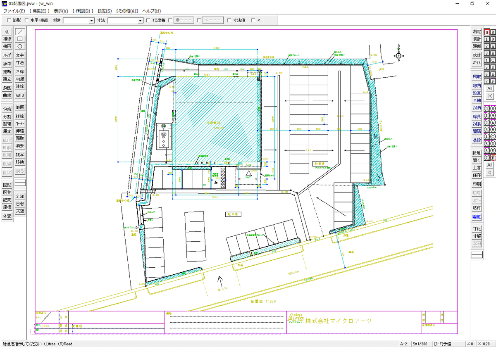Image resolution: width=496 pixels, height=347 pixels.
Task: Click the 線属性 line attribute button
Action: tap(477, 216)
